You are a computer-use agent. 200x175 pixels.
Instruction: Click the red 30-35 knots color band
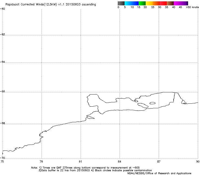[x=163, y=3]
